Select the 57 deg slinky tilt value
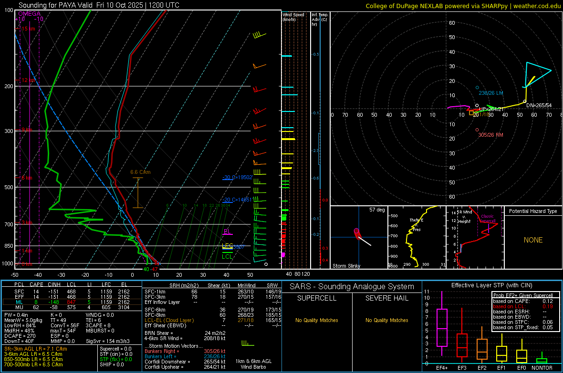Screen dimensions: 563x373 (x=377, y=210)
